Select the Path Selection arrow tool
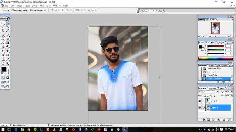This screenshot has height=132, width=236. (x=3, y=51)
